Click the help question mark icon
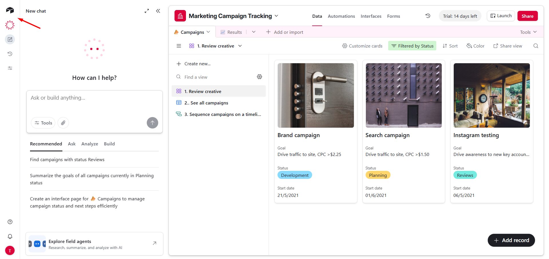Screen dimensions: 549x259 coord(10,222)
